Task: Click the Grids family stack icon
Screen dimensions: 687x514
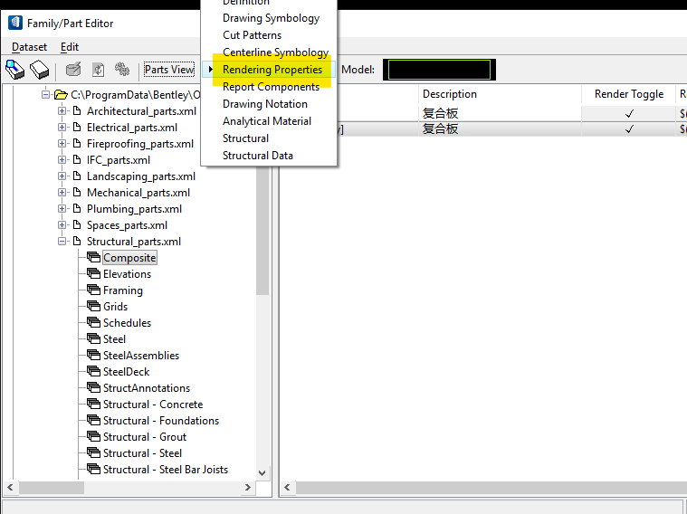Action: click(x=93, y=306)
